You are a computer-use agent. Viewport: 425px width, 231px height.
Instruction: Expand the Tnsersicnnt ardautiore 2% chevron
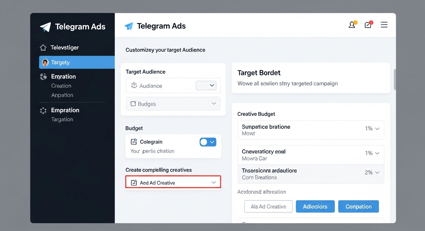click(377, 173)
